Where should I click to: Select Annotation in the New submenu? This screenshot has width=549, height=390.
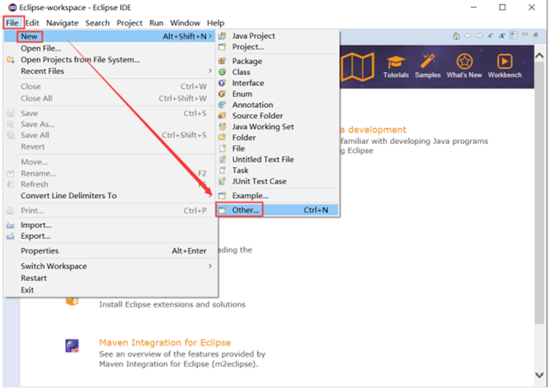click(x=277, y=105)
